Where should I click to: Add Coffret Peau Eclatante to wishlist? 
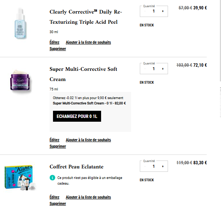[x=88, y=197]
